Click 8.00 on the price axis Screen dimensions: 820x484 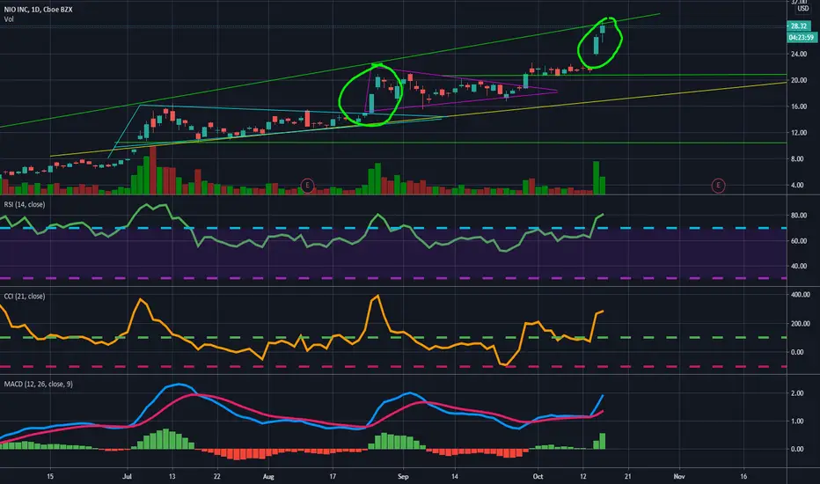click(x=798, y=158)
